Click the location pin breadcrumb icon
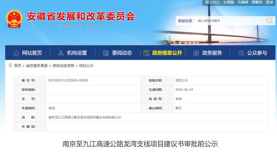Screen dimensions: 277x152 click(x=10, y=66)
